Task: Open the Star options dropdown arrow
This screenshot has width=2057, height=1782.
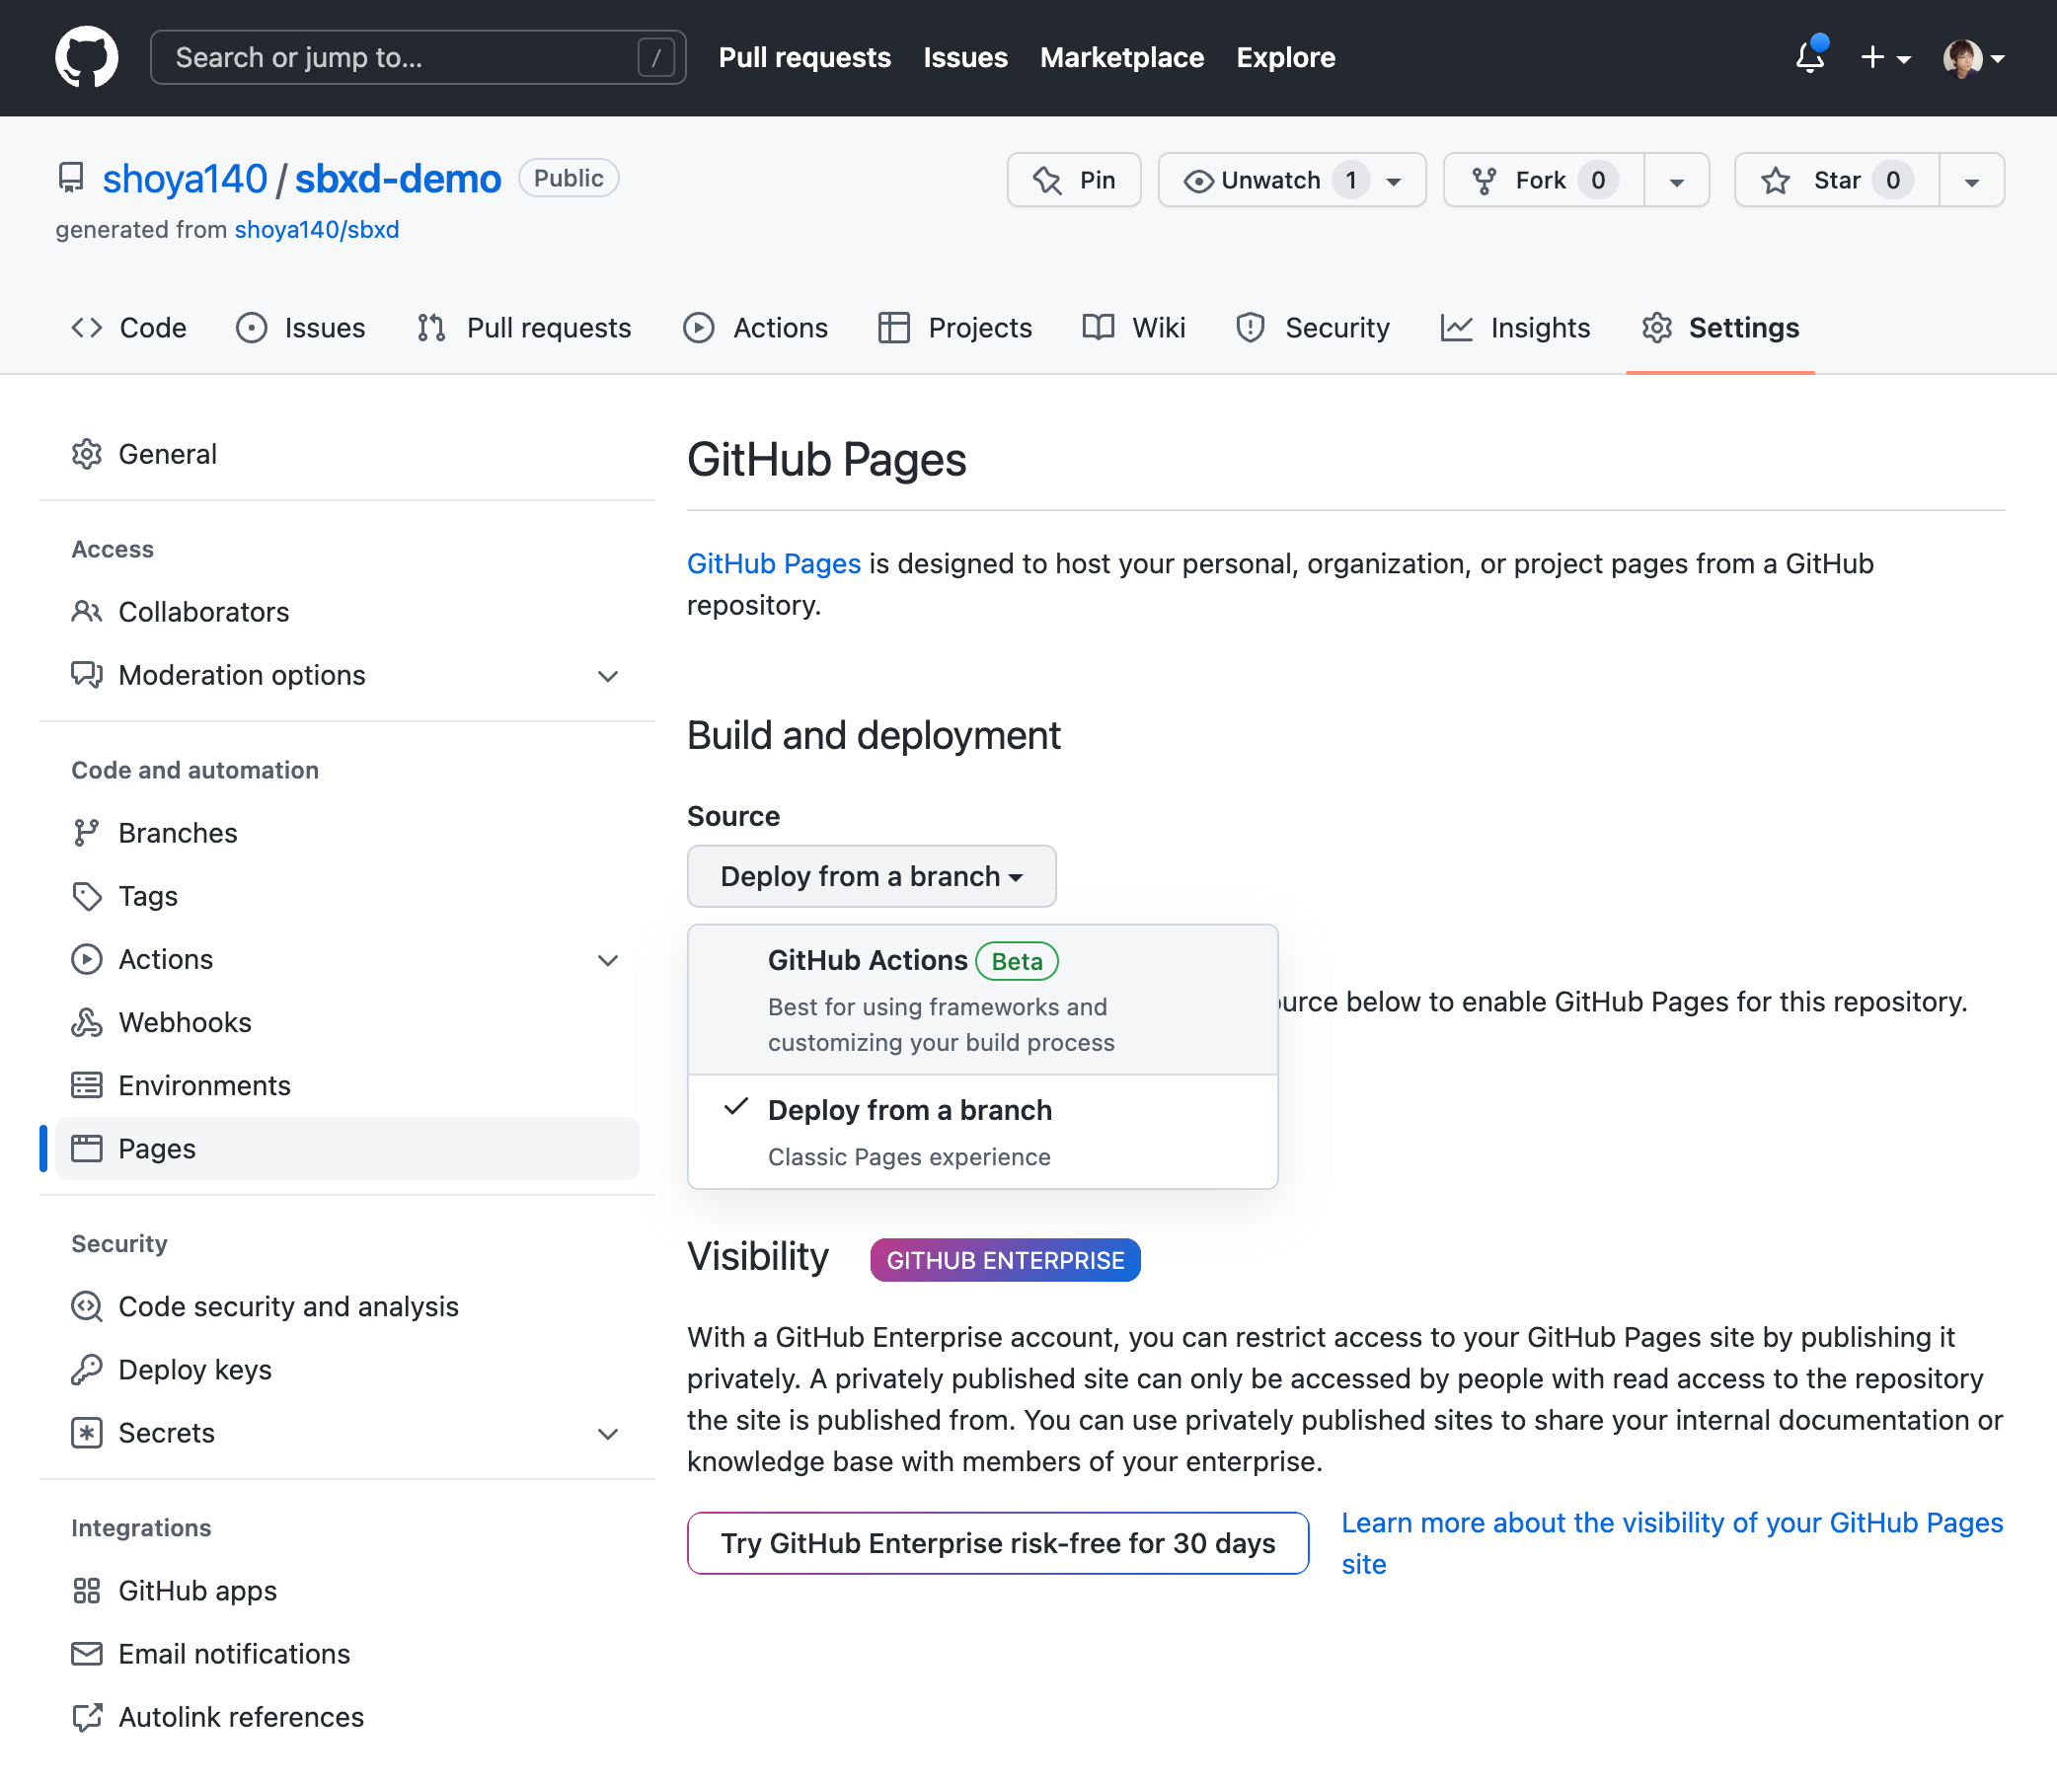Action: 1972,180
